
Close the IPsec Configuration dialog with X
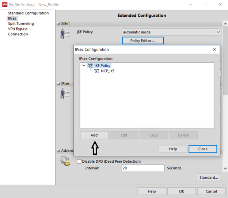tap(214, 49)
